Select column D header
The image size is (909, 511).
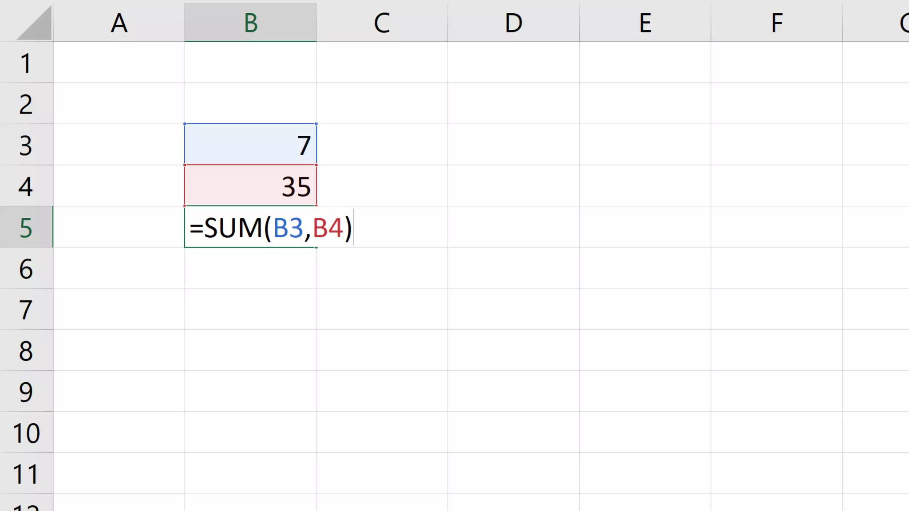[513, 23]
